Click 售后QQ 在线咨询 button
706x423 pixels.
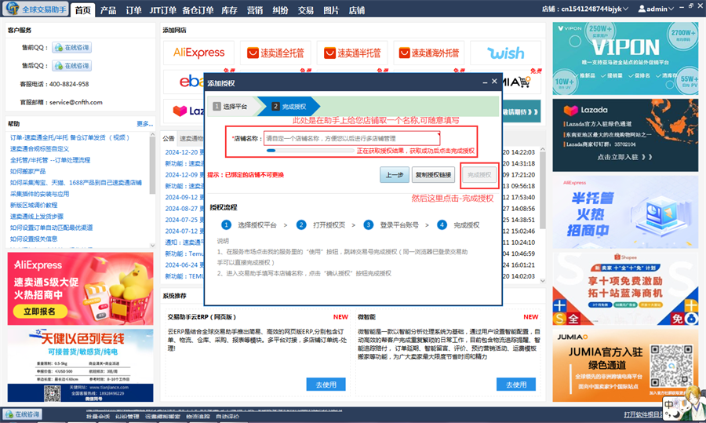[72, 66]
